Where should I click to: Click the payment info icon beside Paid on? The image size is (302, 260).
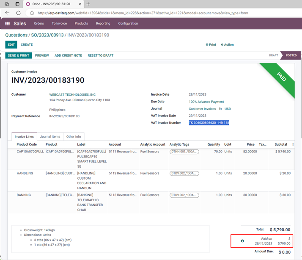pyautogui.click(x=242, y=241)
